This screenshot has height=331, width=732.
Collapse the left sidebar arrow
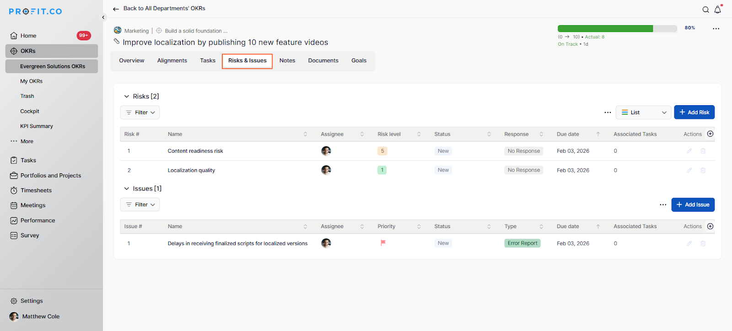coord(103,17)
